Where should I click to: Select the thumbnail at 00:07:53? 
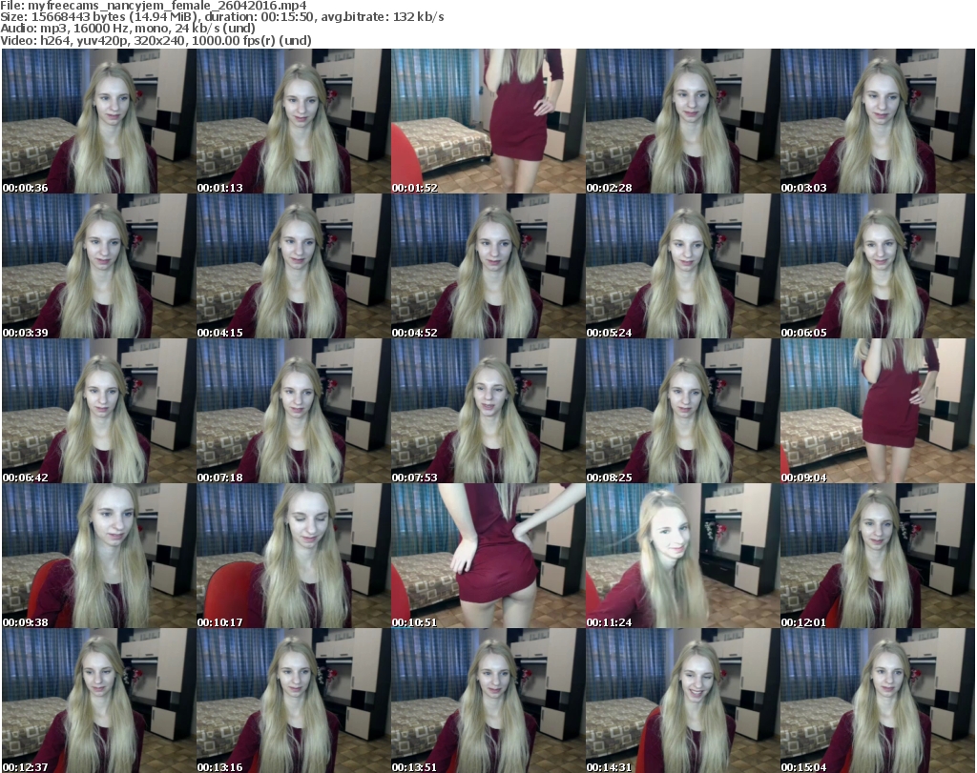[x=488, y=412]
